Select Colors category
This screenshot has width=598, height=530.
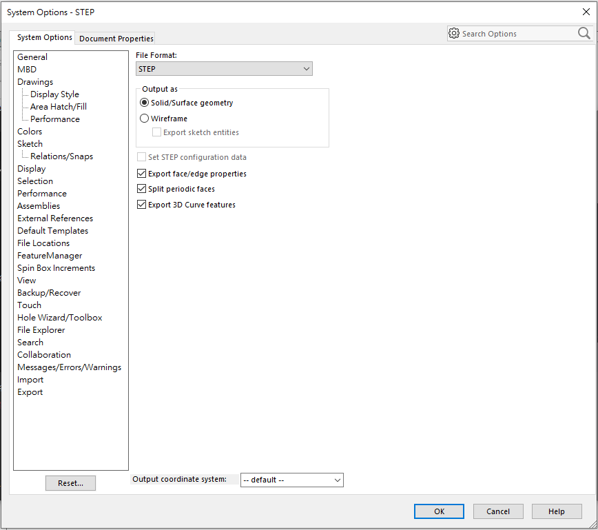[30, 131]
